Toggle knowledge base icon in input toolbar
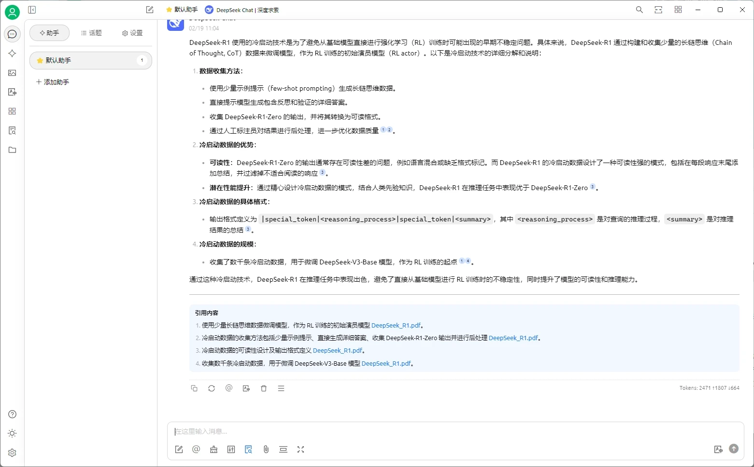This screenshot has height=467, width=754. click(248, 449)
